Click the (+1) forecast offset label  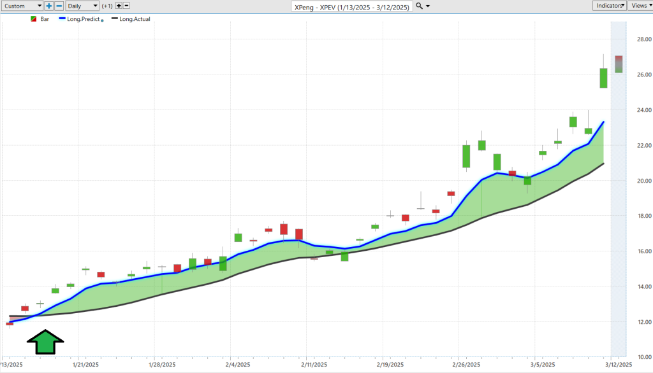[x=107, y=6]
